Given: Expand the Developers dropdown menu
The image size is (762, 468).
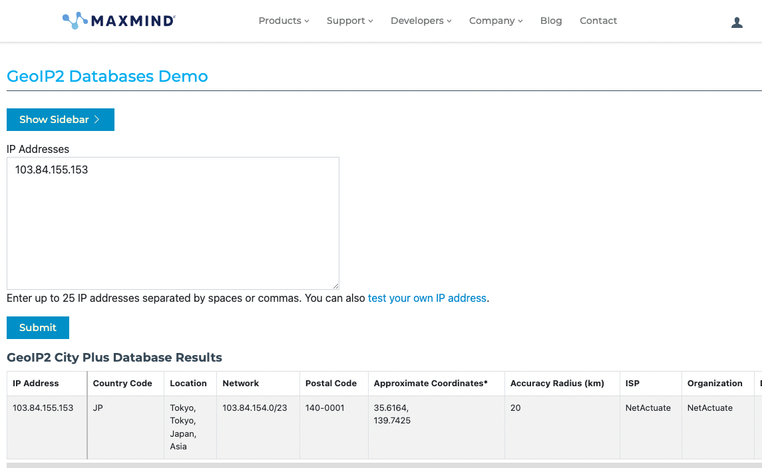Looking at the screenshot, I should (421, 21).
